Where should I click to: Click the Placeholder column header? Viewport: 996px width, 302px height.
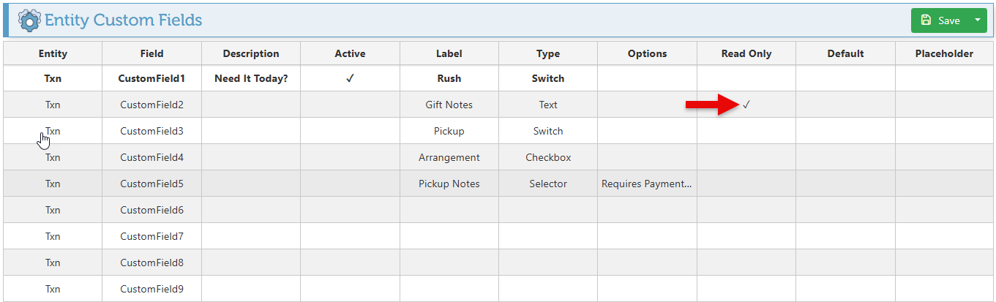coord(944,53)
